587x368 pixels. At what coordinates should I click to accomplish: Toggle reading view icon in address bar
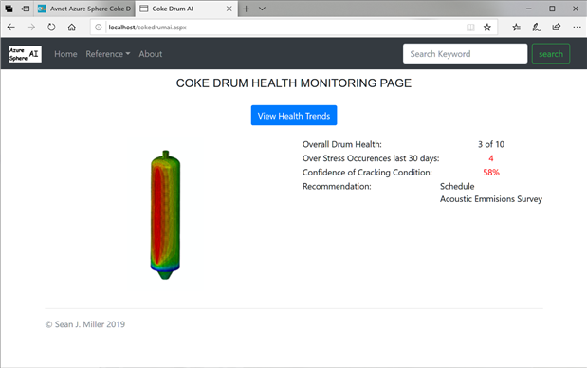(470, 27)
